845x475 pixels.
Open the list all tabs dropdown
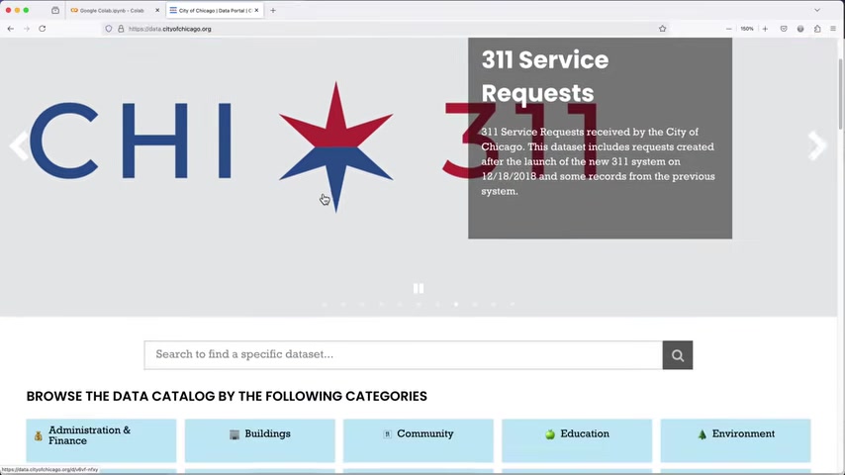coord(817,10)
